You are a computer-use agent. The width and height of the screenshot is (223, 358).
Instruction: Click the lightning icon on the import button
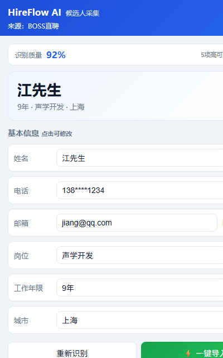tap(188, 354)
